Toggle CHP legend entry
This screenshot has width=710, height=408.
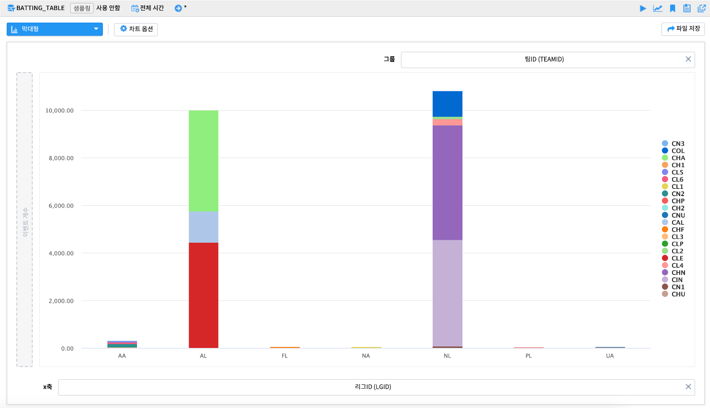673,201
